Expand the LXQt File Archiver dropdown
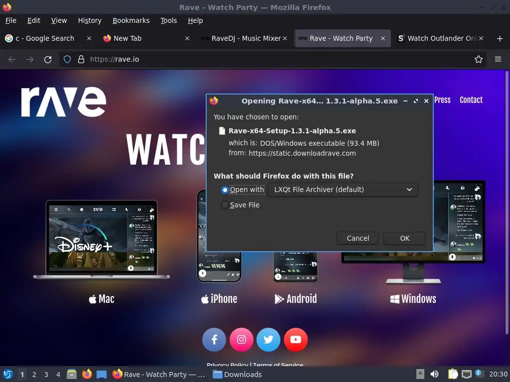 pos(343,190)
